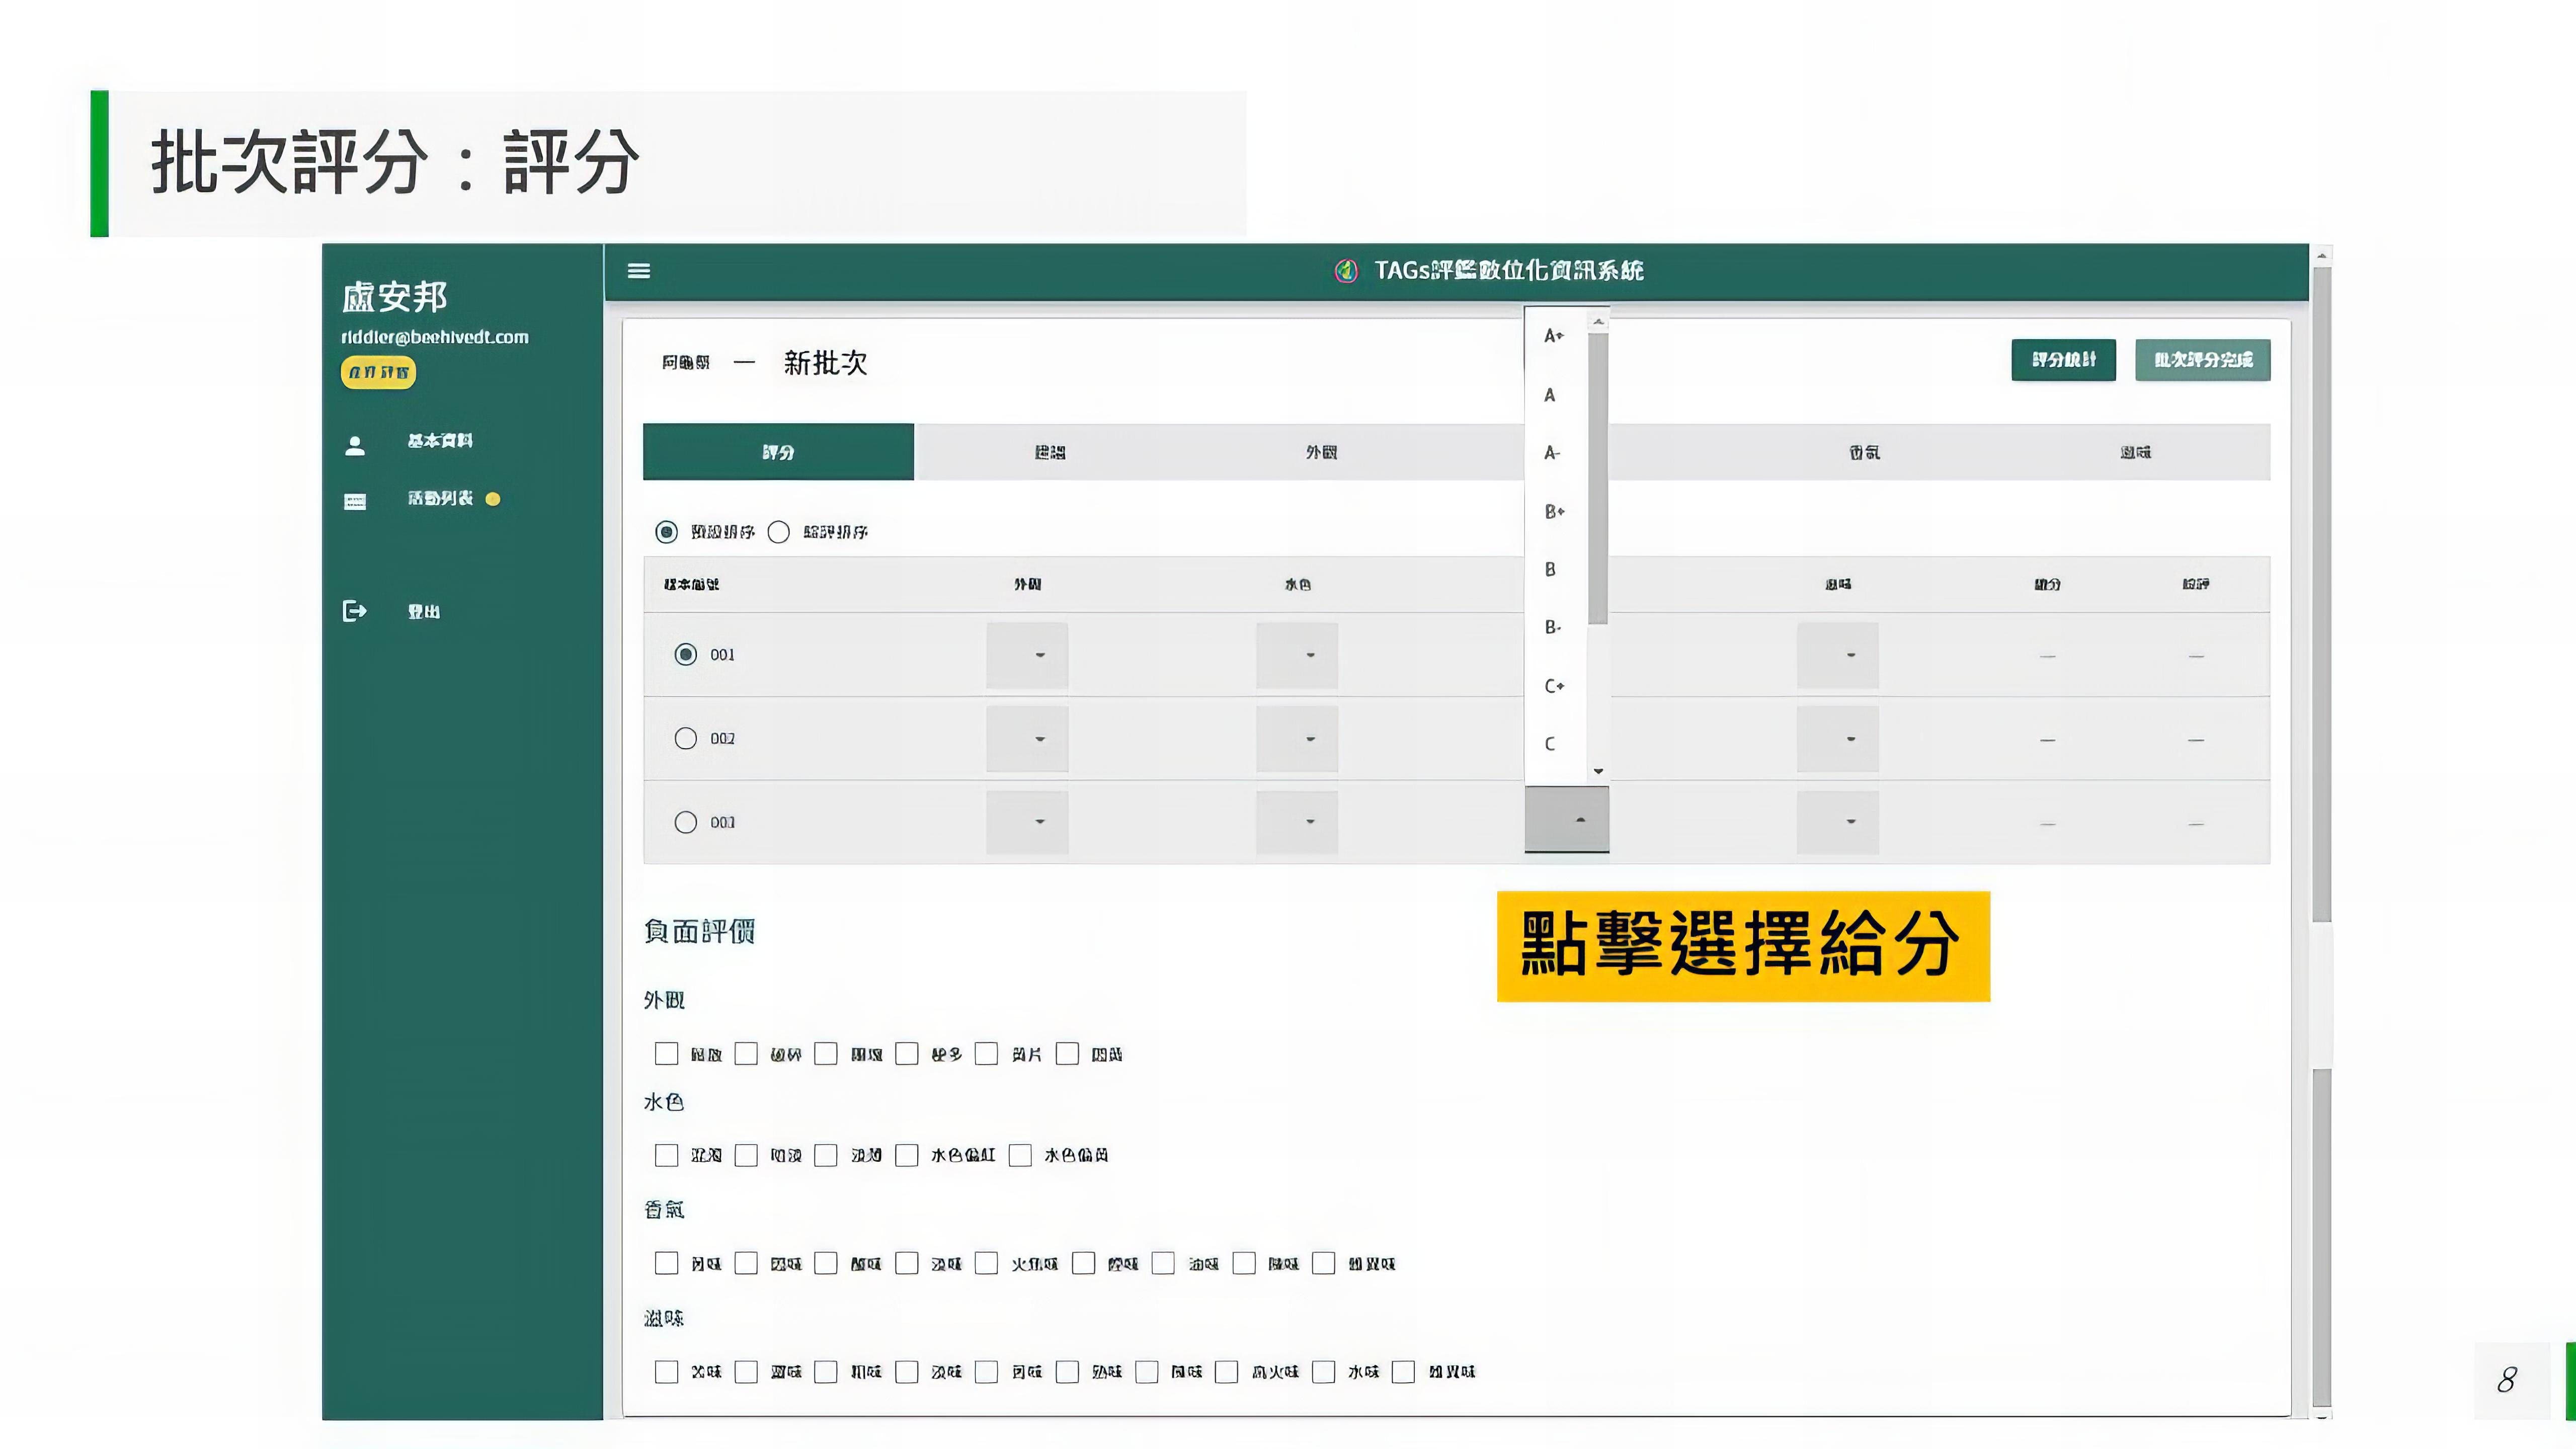Select the second sorting radio option
Viewport: 2576px width, 1449px height.
click(x=778, y=532)
